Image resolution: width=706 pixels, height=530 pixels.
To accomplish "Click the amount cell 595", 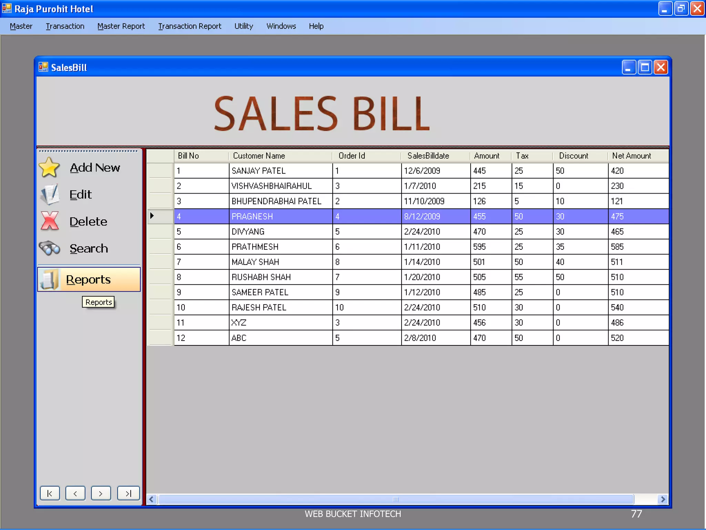I will [491, 247].
